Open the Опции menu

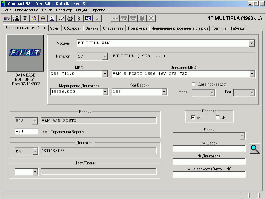coord(81,10)
